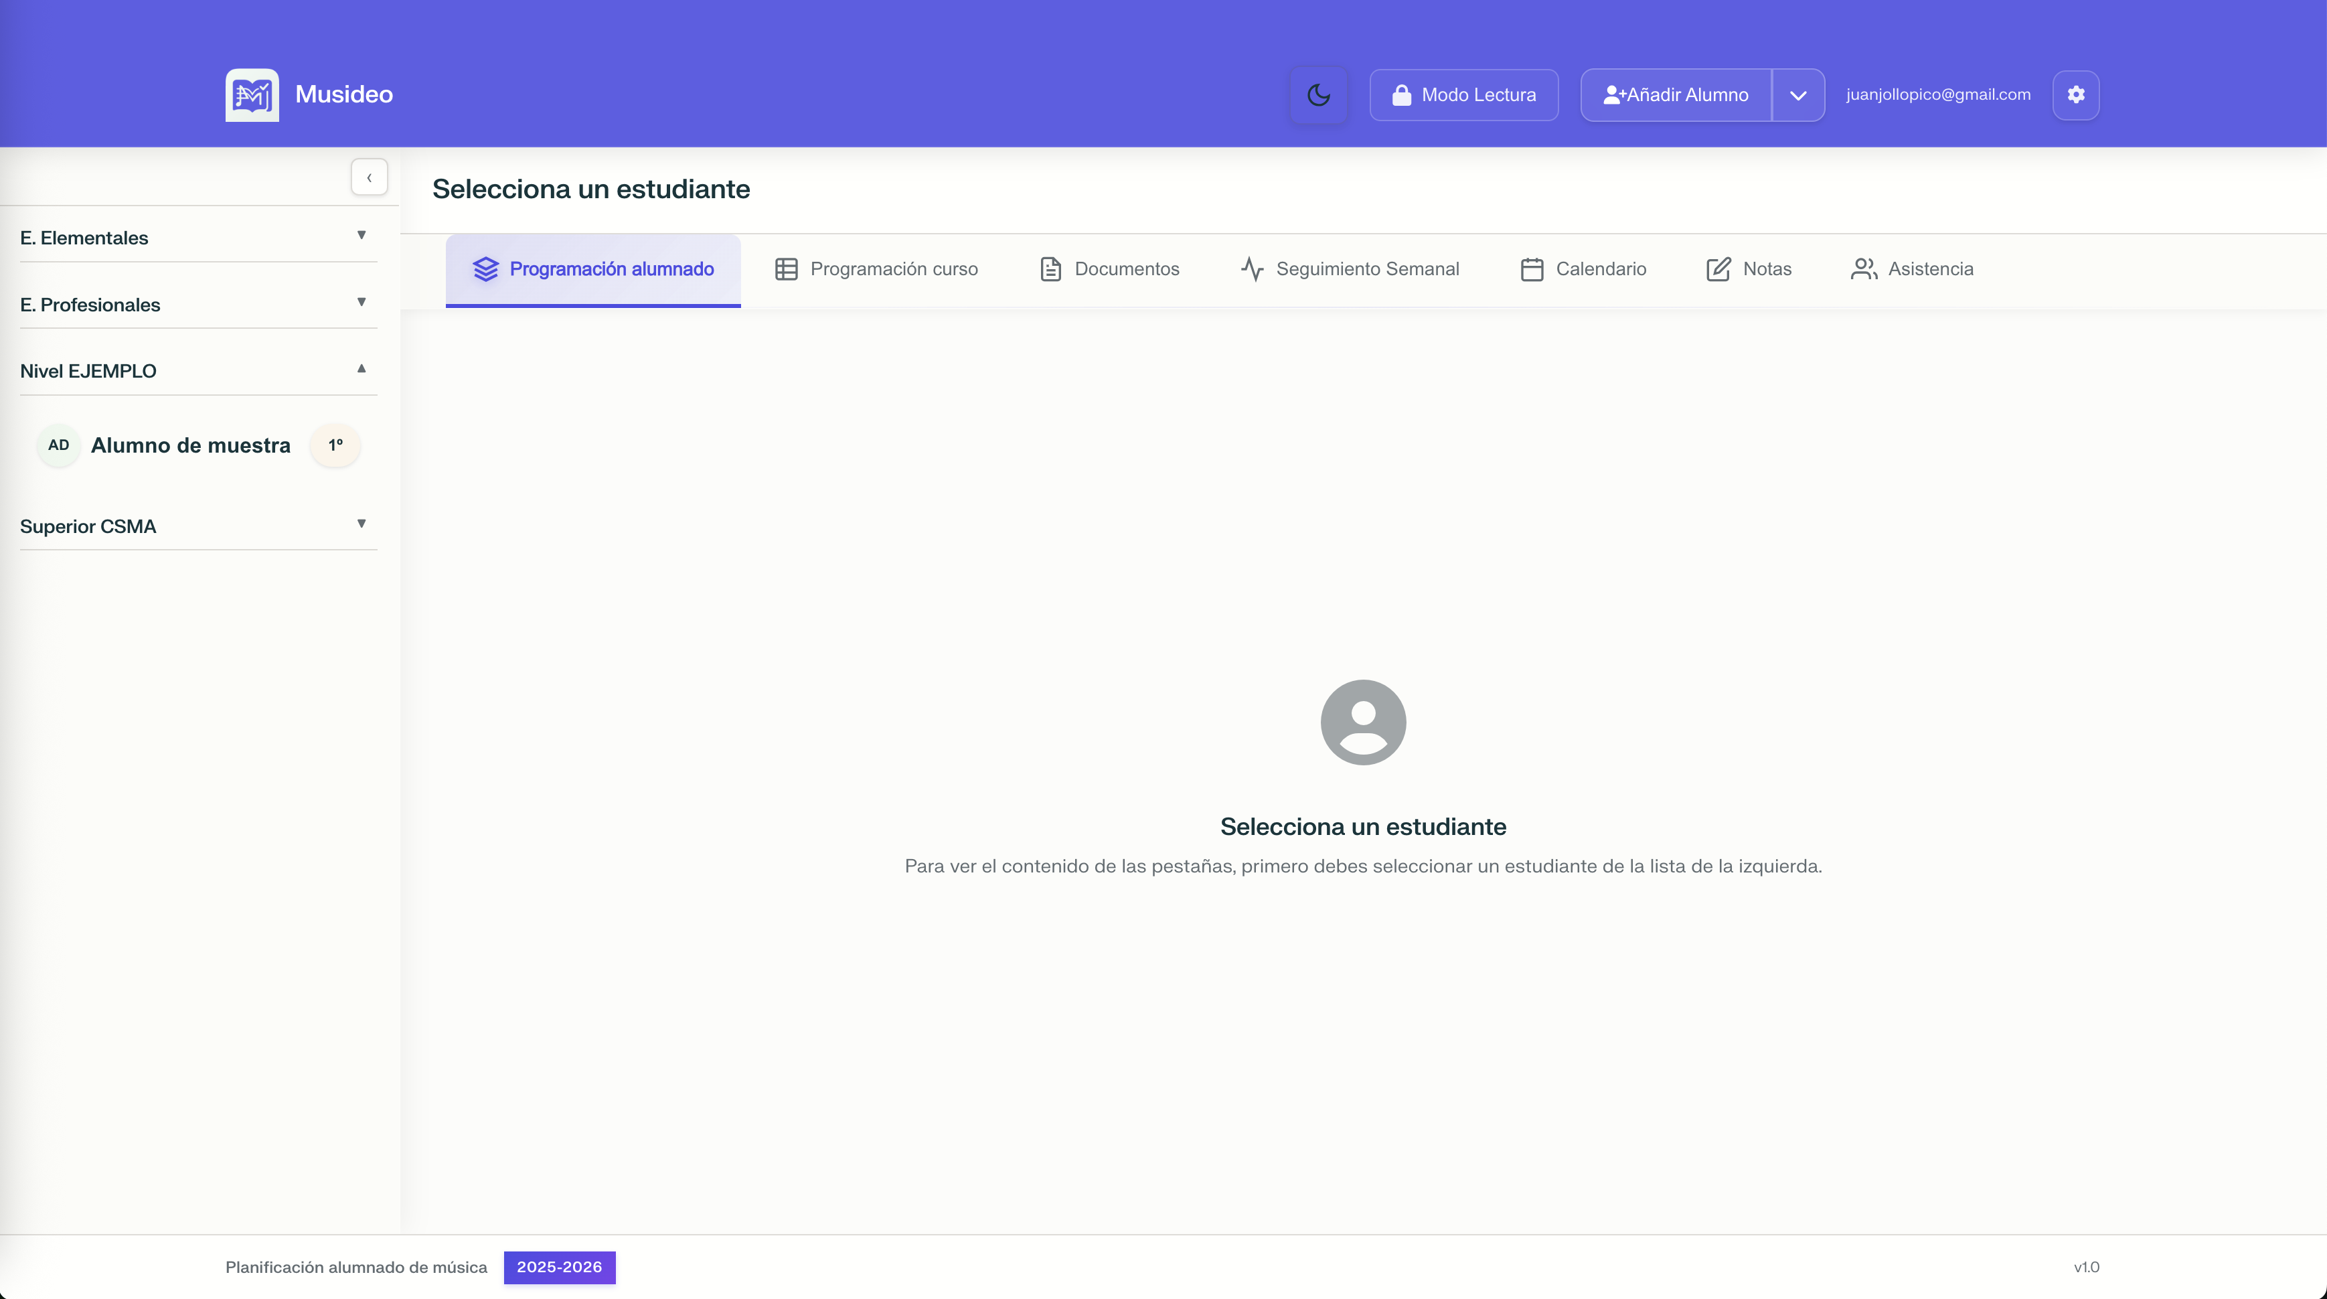Click the Musideo logo icon
2327x1299 pixels.
[250, 94]
